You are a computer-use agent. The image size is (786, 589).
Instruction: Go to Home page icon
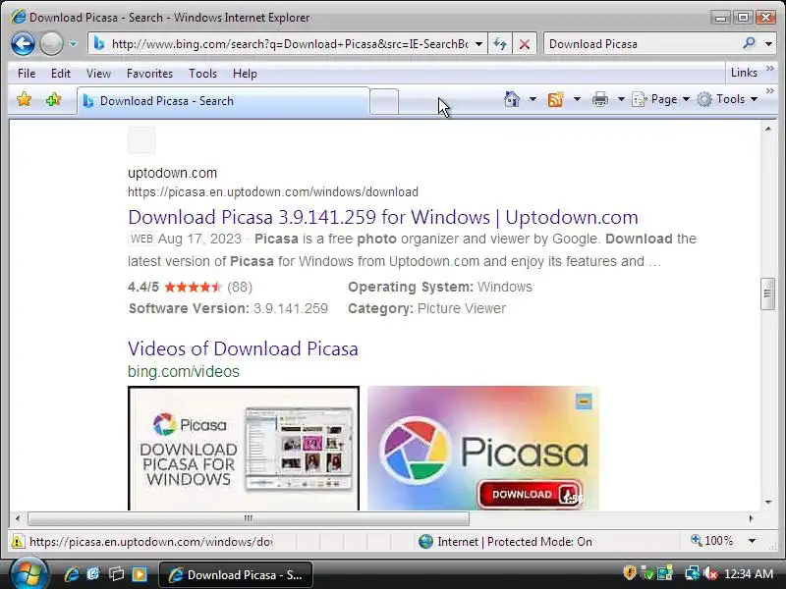click(511, 99)
